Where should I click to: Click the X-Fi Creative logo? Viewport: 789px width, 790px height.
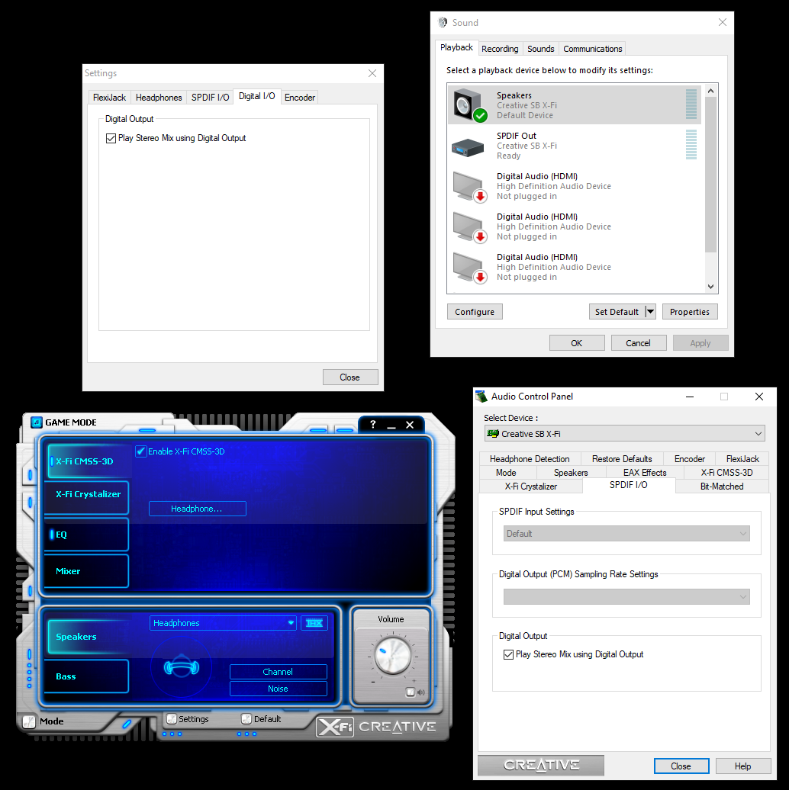click(x=377, y=727)
